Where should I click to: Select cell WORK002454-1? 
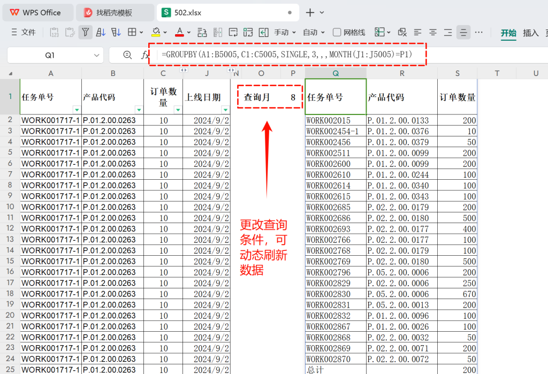(336, 131)
